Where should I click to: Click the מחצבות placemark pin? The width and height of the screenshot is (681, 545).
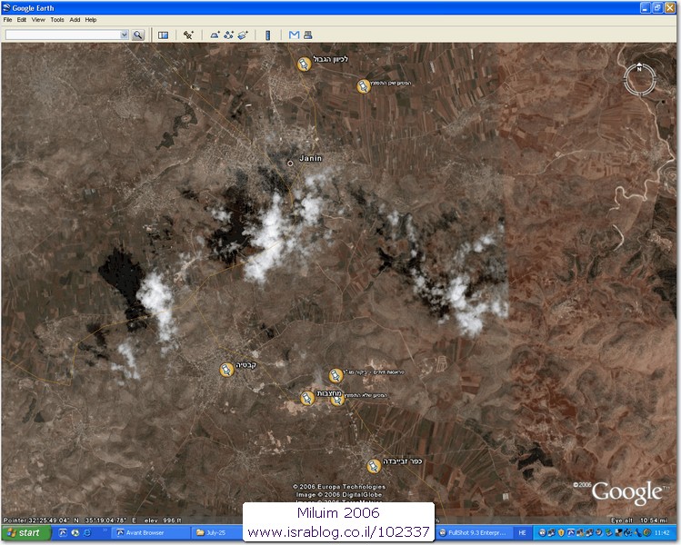(307, 398)
